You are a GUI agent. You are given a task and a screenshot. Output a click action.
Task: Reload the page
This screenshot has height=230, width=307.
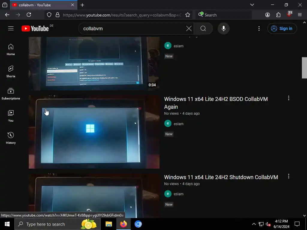pos(29,15)
